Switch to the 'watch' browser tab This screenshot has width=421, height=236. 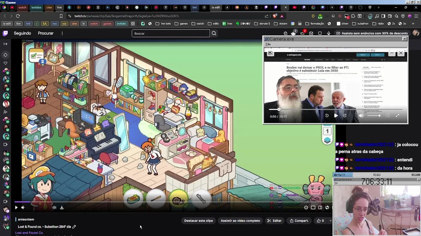(22, 7)
